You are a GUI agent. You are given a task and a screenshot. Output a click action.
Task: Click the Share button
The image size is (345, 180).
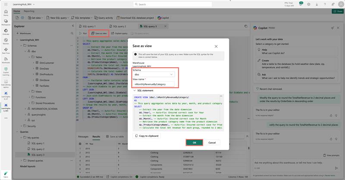pyautogui.click(x=338, y=11)
